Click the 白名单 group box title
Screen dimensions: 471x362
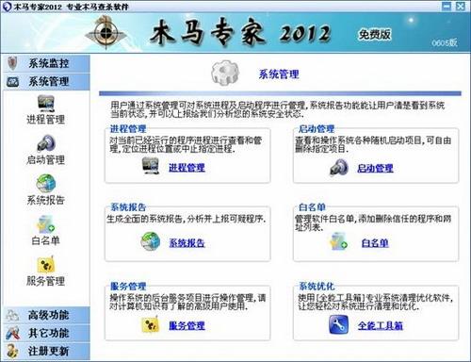312,207
